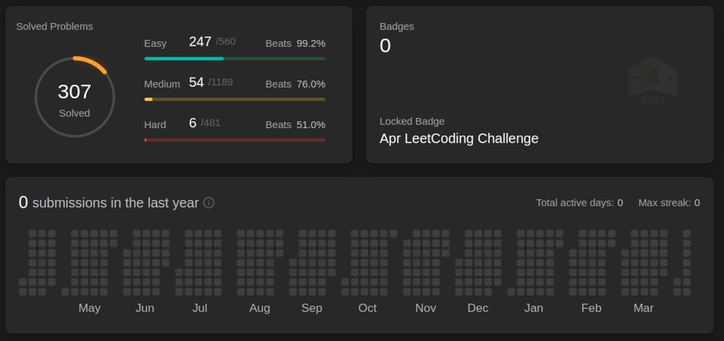The image size is (724, 341).
Task: Click the Hard red progress bar
Action: (x=235, y=140)
